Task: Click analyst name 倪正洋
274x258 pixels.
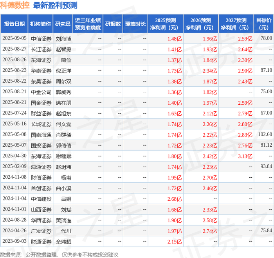Action: click(63, 71)
